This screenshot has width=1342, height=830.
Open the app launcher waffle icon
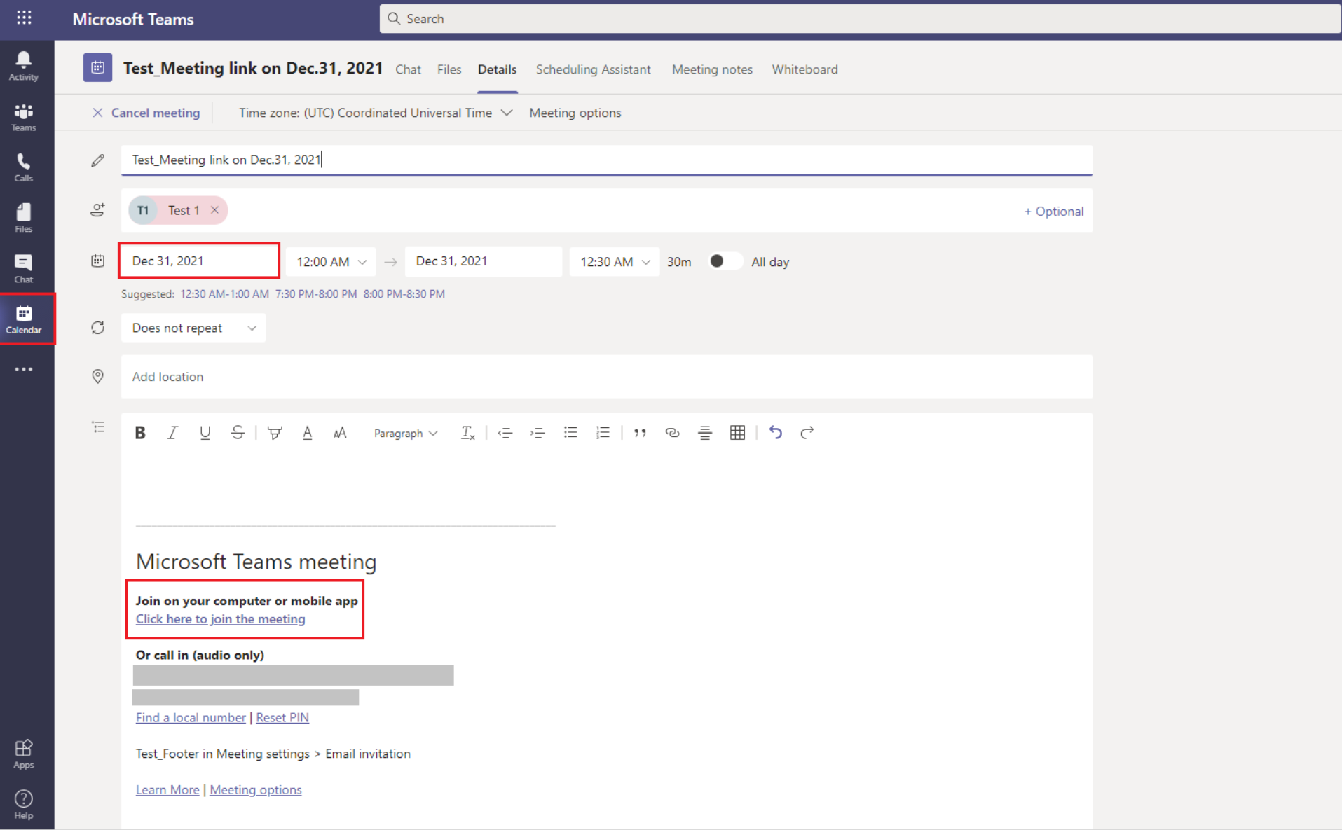24,18
